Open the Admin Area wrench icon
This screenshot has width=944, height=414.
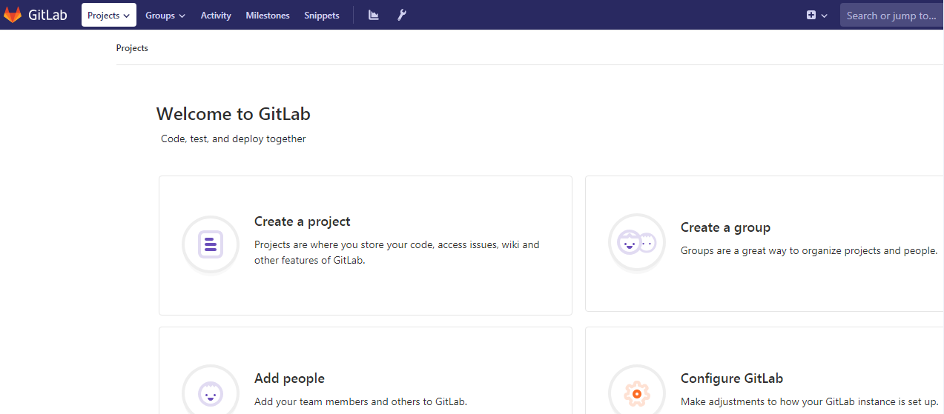402,15
